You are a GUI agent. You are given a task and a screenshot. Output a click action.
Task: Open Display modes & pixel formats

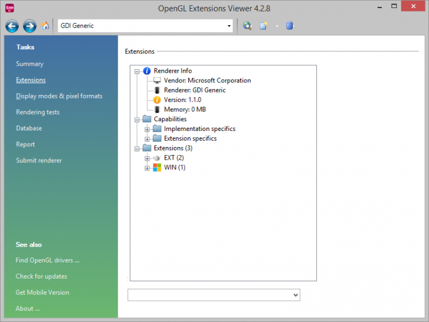[59, 96]
